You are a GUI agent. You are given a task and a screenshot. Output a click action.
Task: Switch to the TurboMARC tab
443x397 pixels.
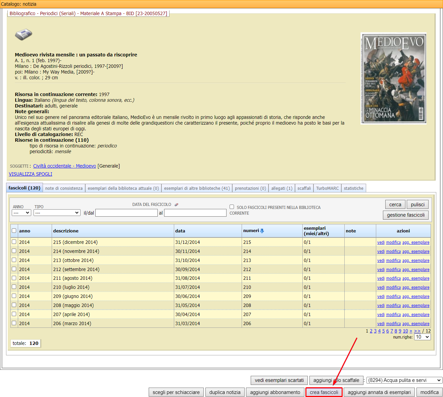tap(327, 188)
